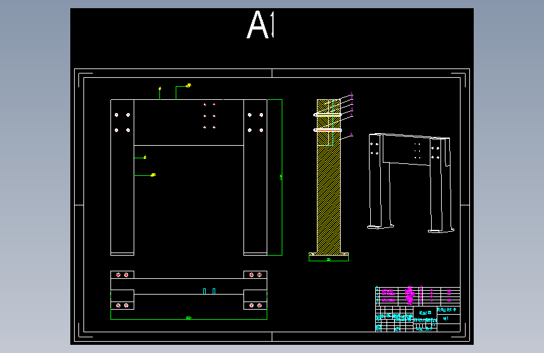Click the green base width dimension of section view
Screen dimensions: 544x353
click(x=329, y=259)
